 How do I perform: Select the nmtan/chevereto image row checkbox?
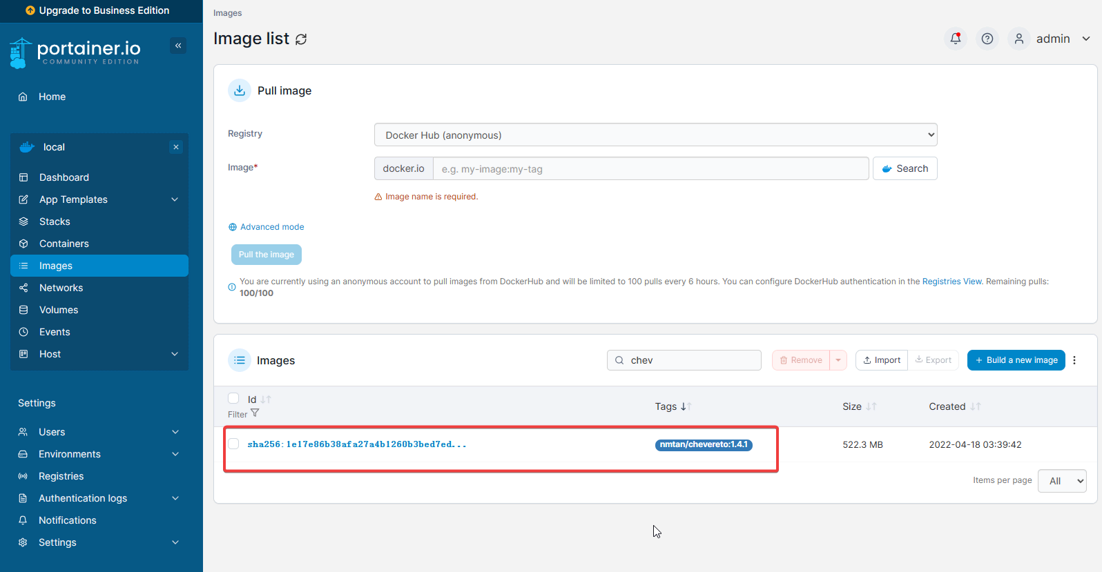pos(233,444)
